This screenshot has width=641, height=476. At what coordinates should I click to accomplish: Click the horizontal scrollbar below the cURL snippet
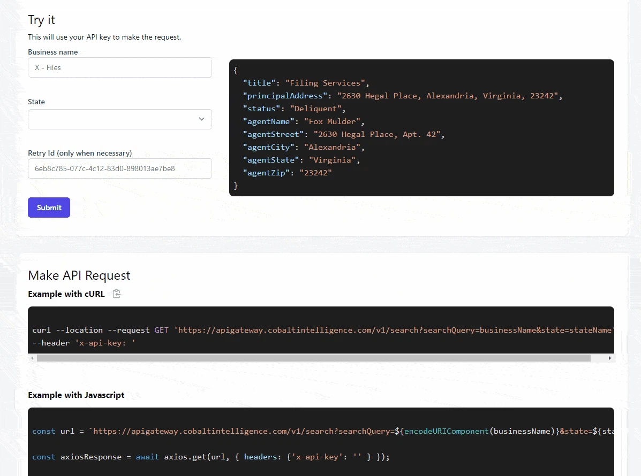coord(311,358)
